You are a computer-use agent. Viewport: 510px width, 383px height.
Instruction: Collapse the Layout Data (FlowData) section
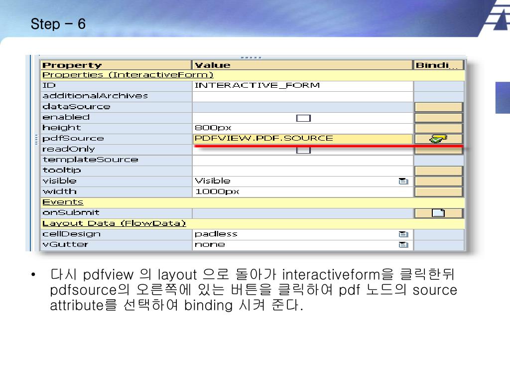[x=114, y=223]
